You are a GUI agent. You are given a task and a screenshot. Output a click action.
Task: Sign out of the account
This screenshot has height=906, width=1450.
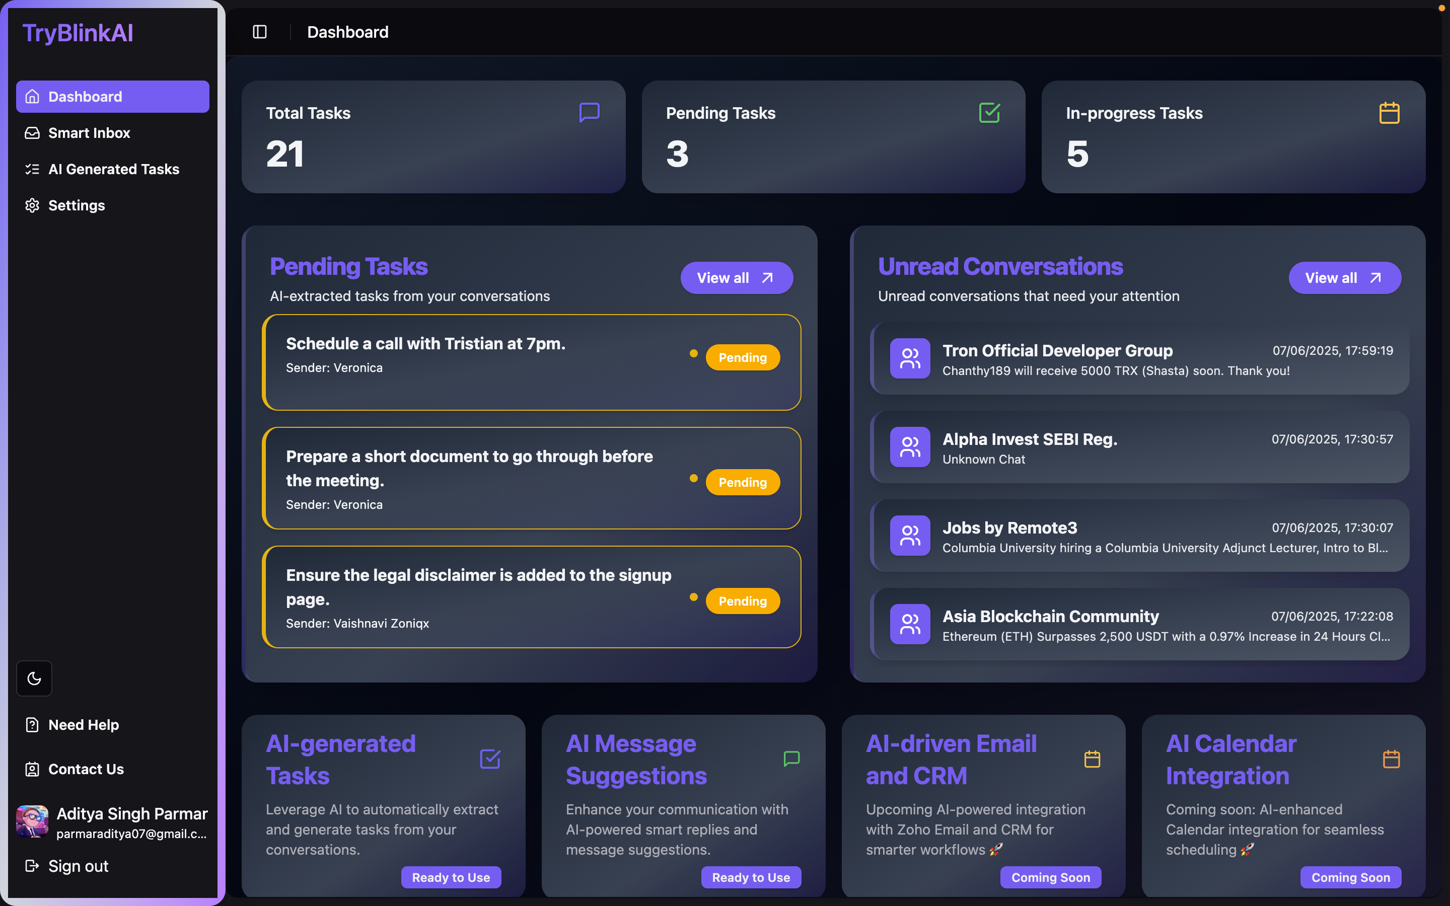(x=78, y=866)
